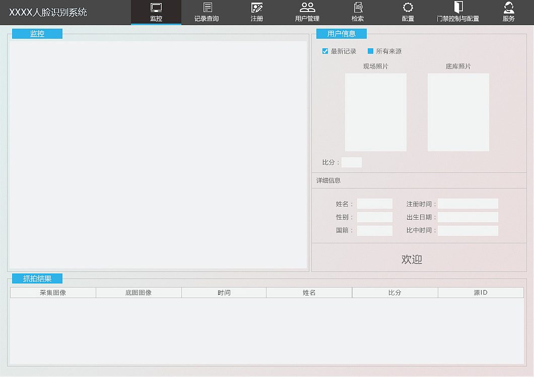This screenshot has height=377, width=534.
Task: Click the 比分 score field beside photos
Action: pyautogui.click(x=352, y=162)
